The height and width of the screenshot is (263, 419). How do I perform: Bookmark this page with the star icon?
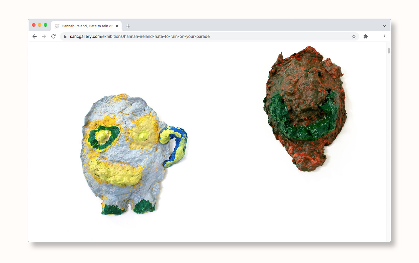[x=354, y=36]
